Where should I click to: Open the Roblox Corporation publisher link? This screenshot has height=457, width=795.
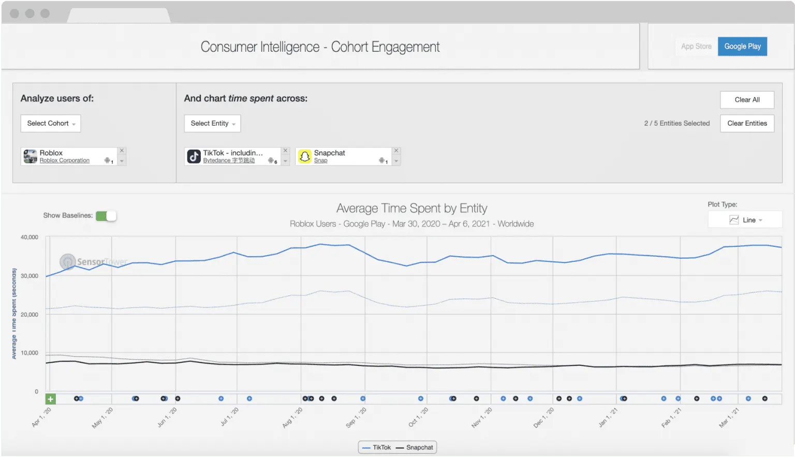coord(65,160)
